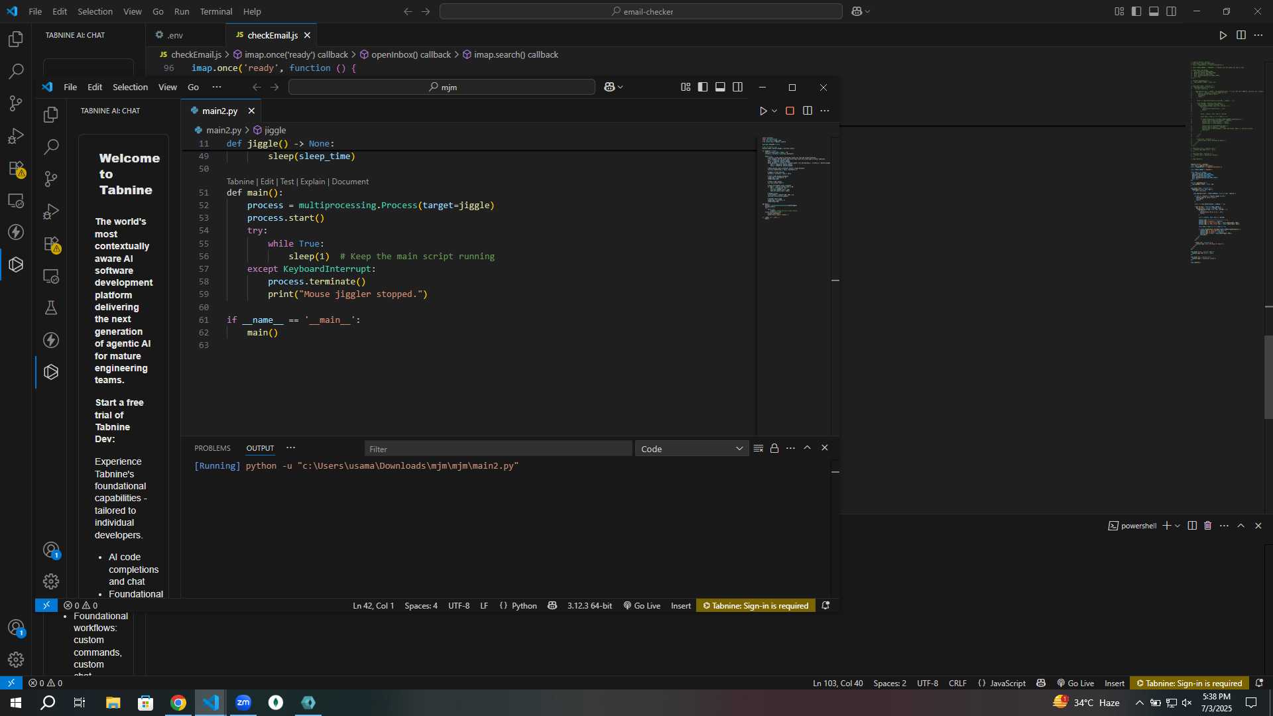The height and width of the screenshot is (716, 1273).
Task: Open Terminal menu in email-checker window
Action: 216,11
